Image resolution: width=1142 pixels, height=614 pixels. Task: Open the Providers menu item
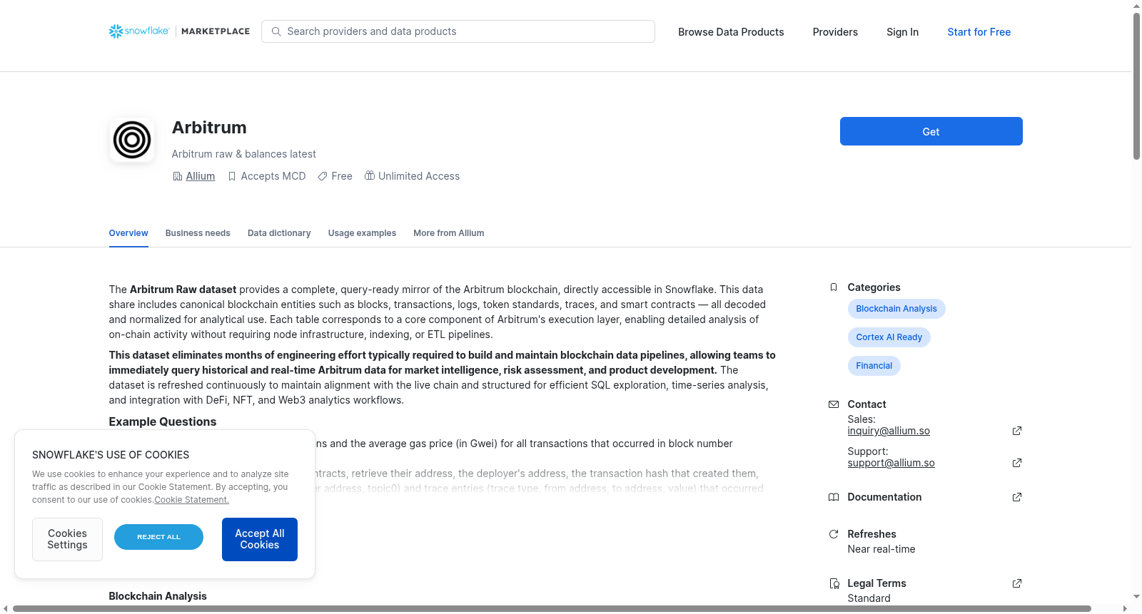[835, 32]
